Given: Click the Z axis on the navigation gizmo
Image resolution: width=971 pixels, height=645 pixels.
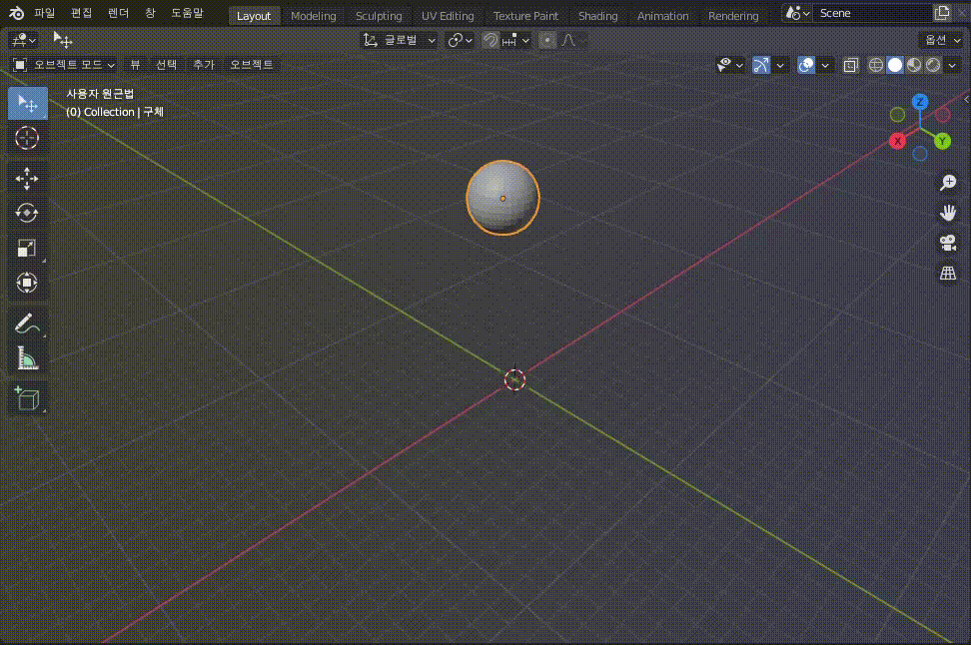Looking at the screenshot, I should tap(920, 102).
